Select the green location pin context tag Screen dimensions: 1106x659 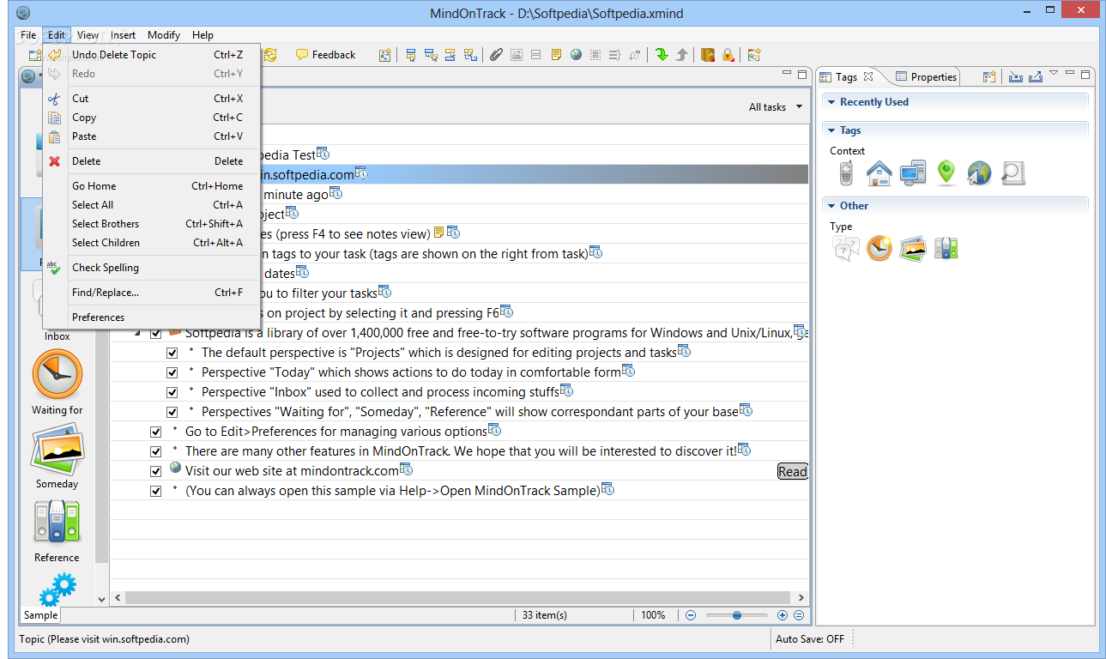(x=946, y=173)
